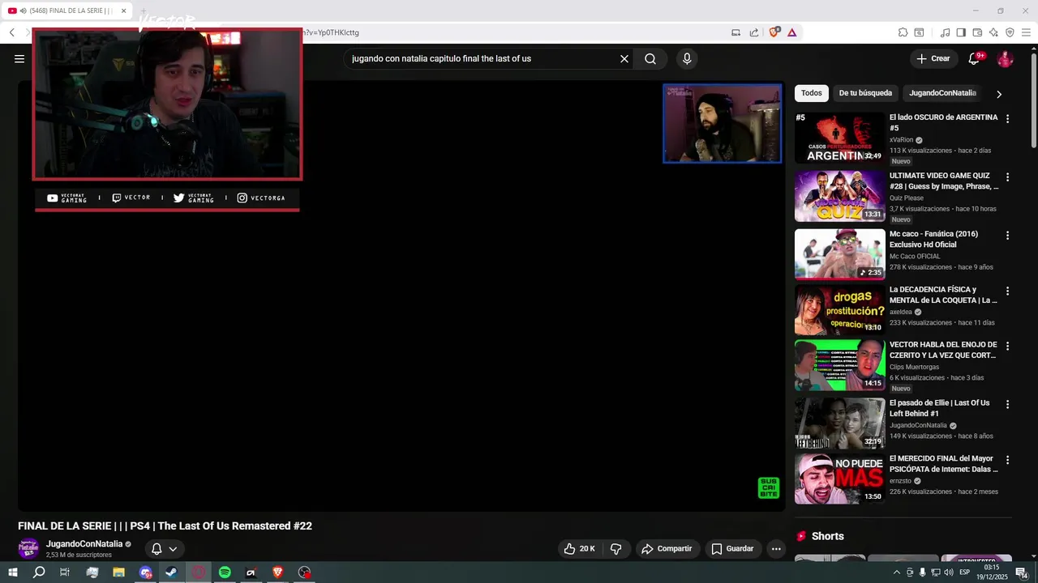The height and width of the screenshot is (583, 1038).
Task: Click the Brave Rewards triangle icon
Action: (x=791, y=32)
